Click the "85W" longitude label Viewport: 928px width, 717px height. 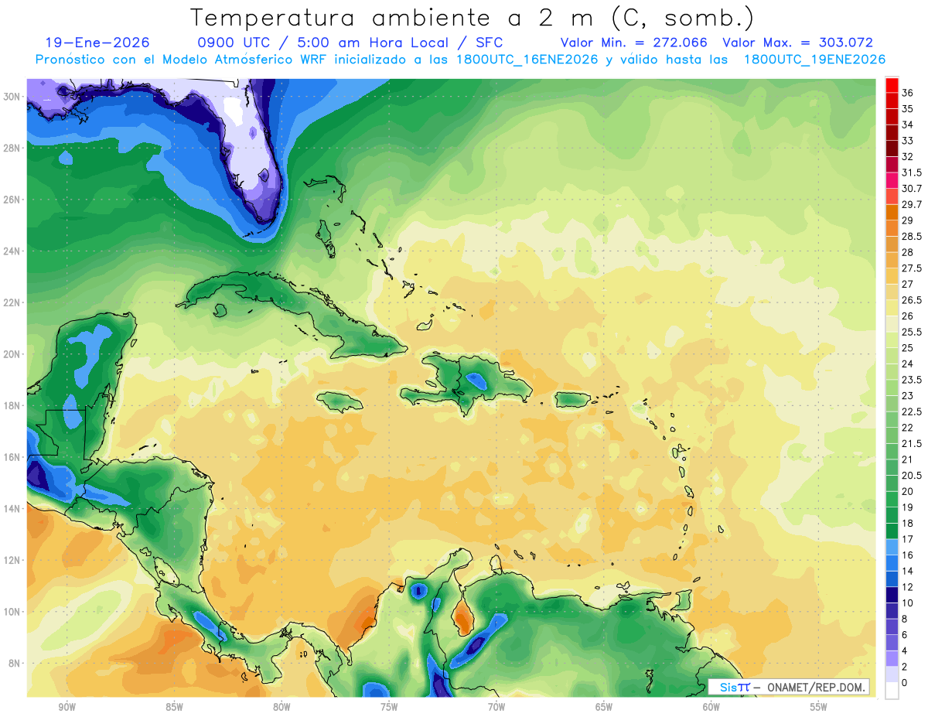174,707
